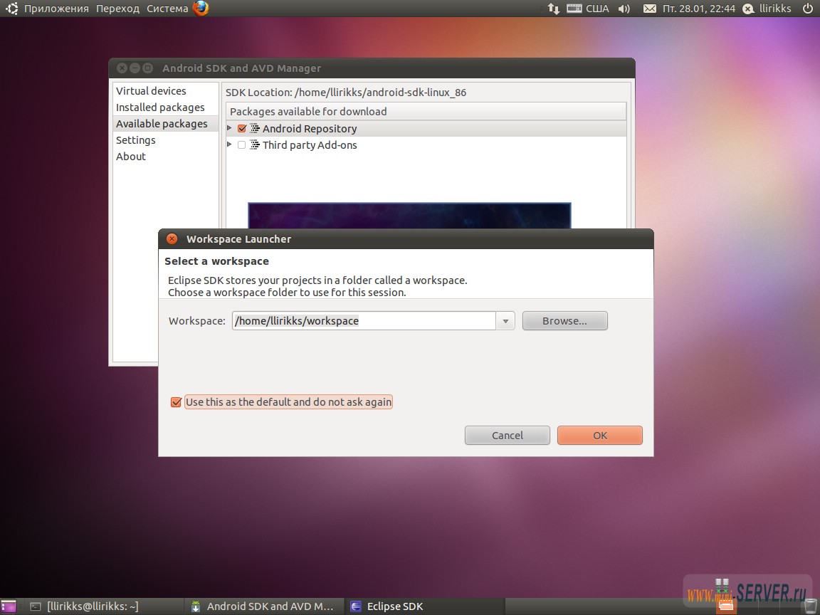Open the Приложения menu
The image size is (820, 615).
[56, 9]
